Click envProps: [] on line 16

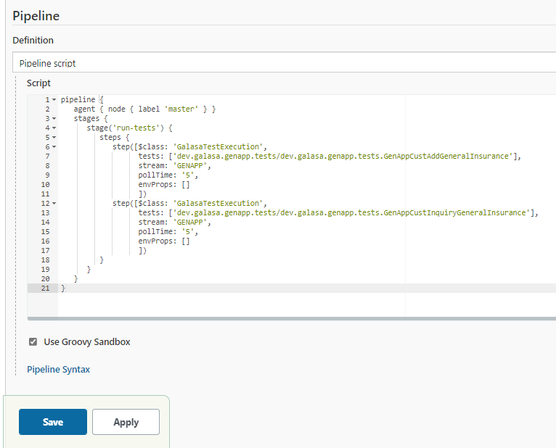(x=164, y=241)
